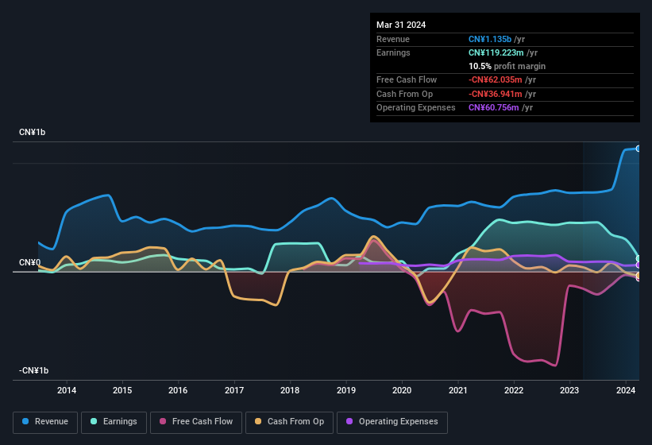Viewport: 652px width, 445px height.
Task: Select the 2017 label on the time axis
Action: click(x=234, y=390)
